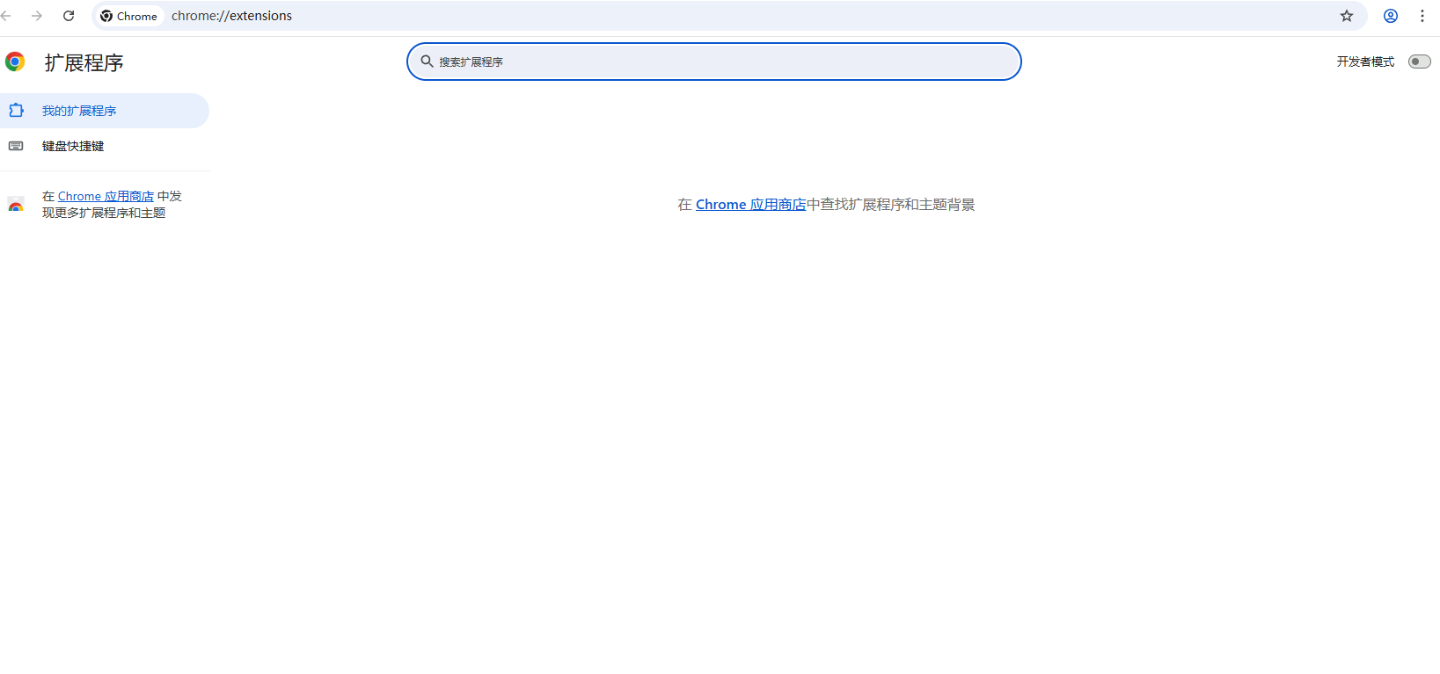
Task: Open Chrome 应用商店 link in main area
Action: coord(750,205)
